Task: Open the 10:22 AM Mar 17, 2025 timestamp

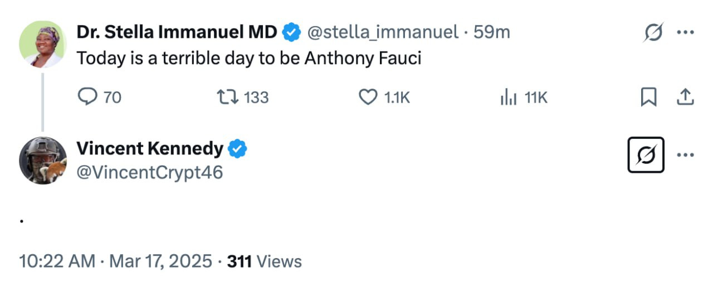Action: 115,261
